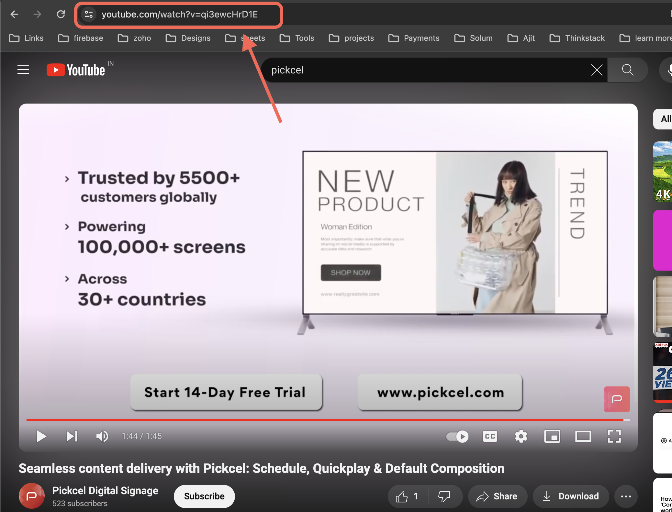Image resolution: width=672 pixels, height=512 pixels.
Task: Switch to miniplayer mode
Action: click(552, 436)
